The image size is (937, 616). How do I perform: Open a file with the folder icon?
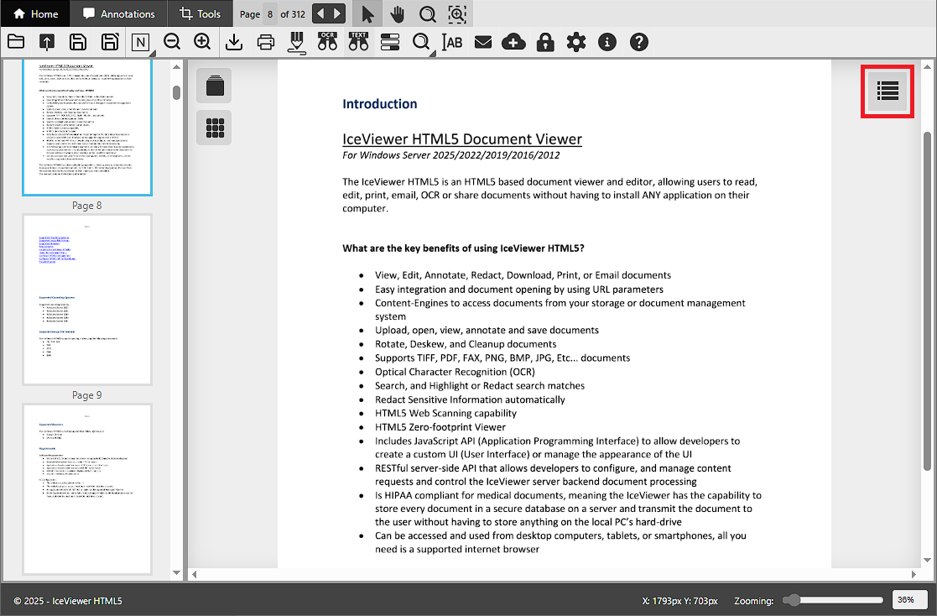tap(16, 42)
